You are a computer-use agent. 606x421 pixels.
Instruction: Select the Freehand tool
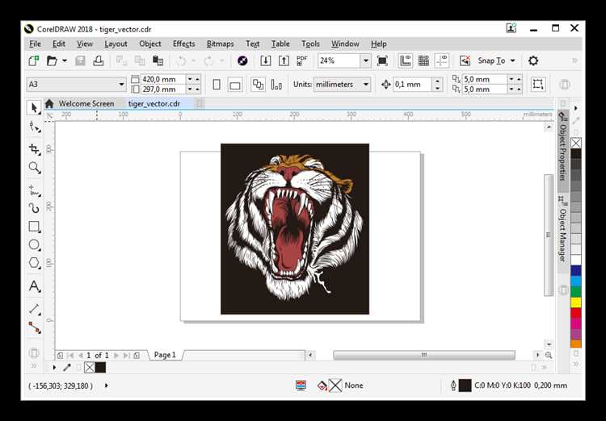[34, 190]
